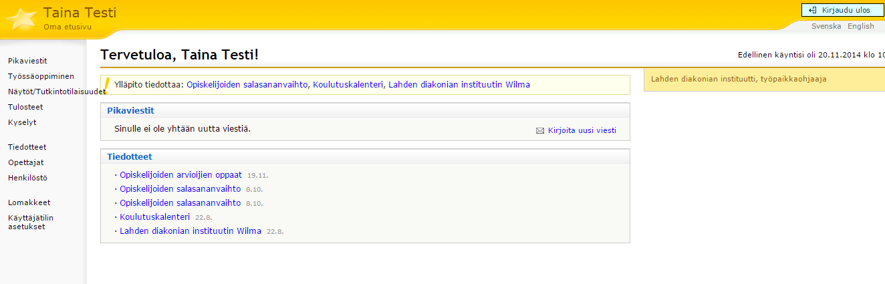Open Näytöt/Tutkintotilaisuudet sidebar item
885x284 pixels.
coord(57,92)
